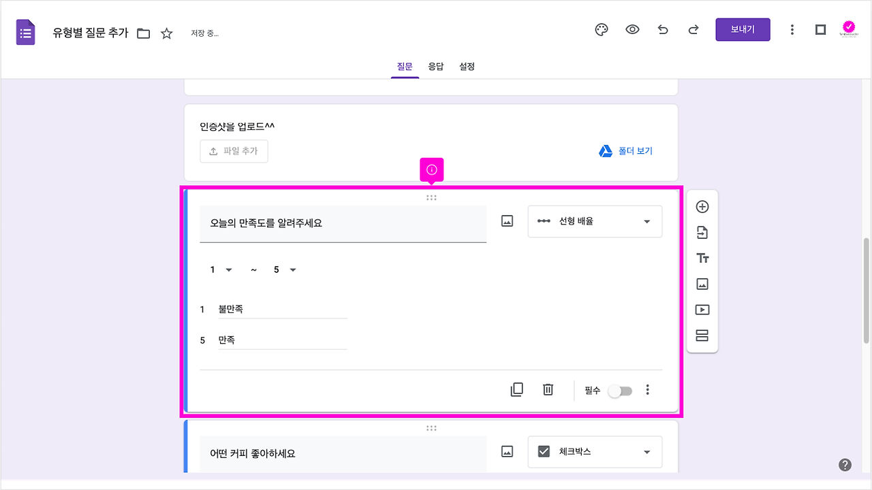Duplicate the satisfaction question
The width and height of the screenshot is (872, 490).
pyautogui.click(x=517, y=389)
